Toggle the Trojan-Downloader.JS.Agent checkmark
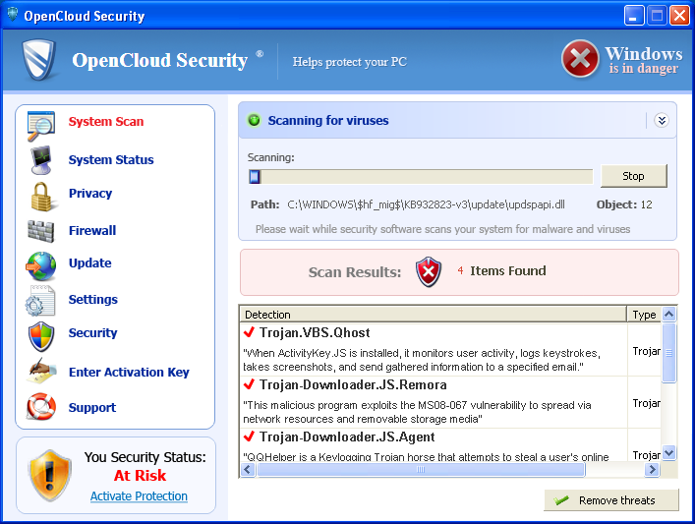This screenshot has height=524, width=695. [x=249, y=437]
